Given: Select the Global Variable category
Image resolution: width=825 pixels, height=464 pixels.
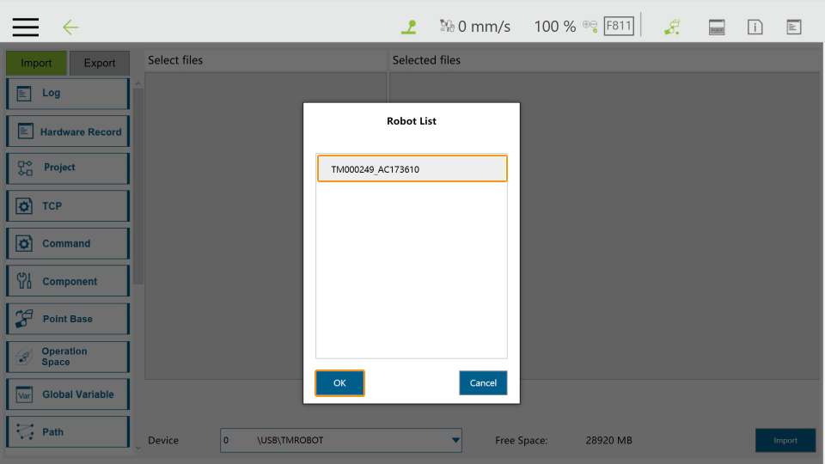Looking at the screenshot, I should tap(68, 394).
